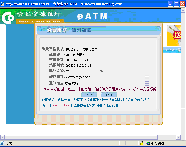Click the up arrow of 通知訊息 spinner

pos(147,82)
